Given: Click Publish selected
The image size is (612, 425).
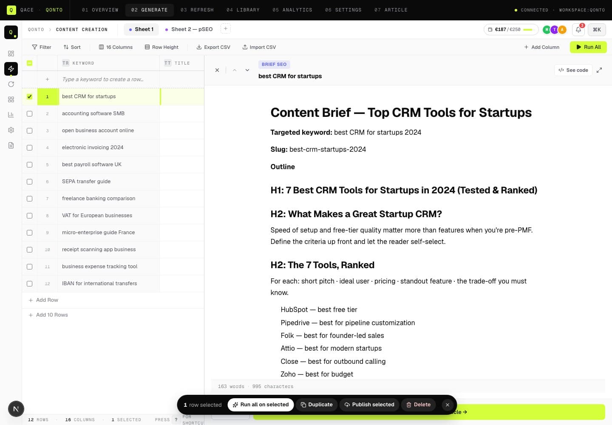Looking at the screenshot, I should (x=369, y=405).
